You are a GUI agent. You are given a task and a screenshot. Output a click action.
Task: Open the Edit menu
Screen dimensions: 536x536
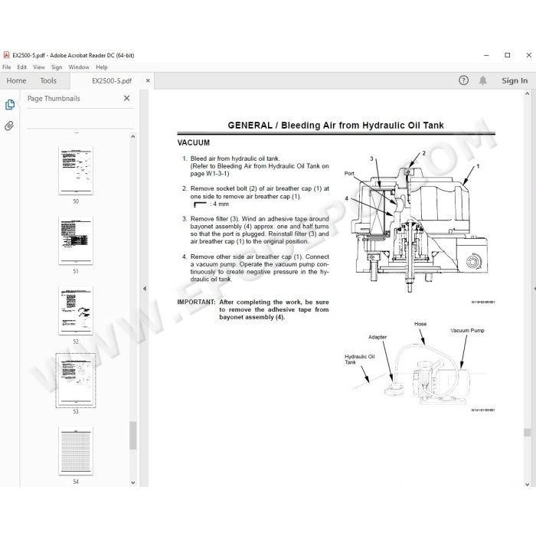point(22,67)
